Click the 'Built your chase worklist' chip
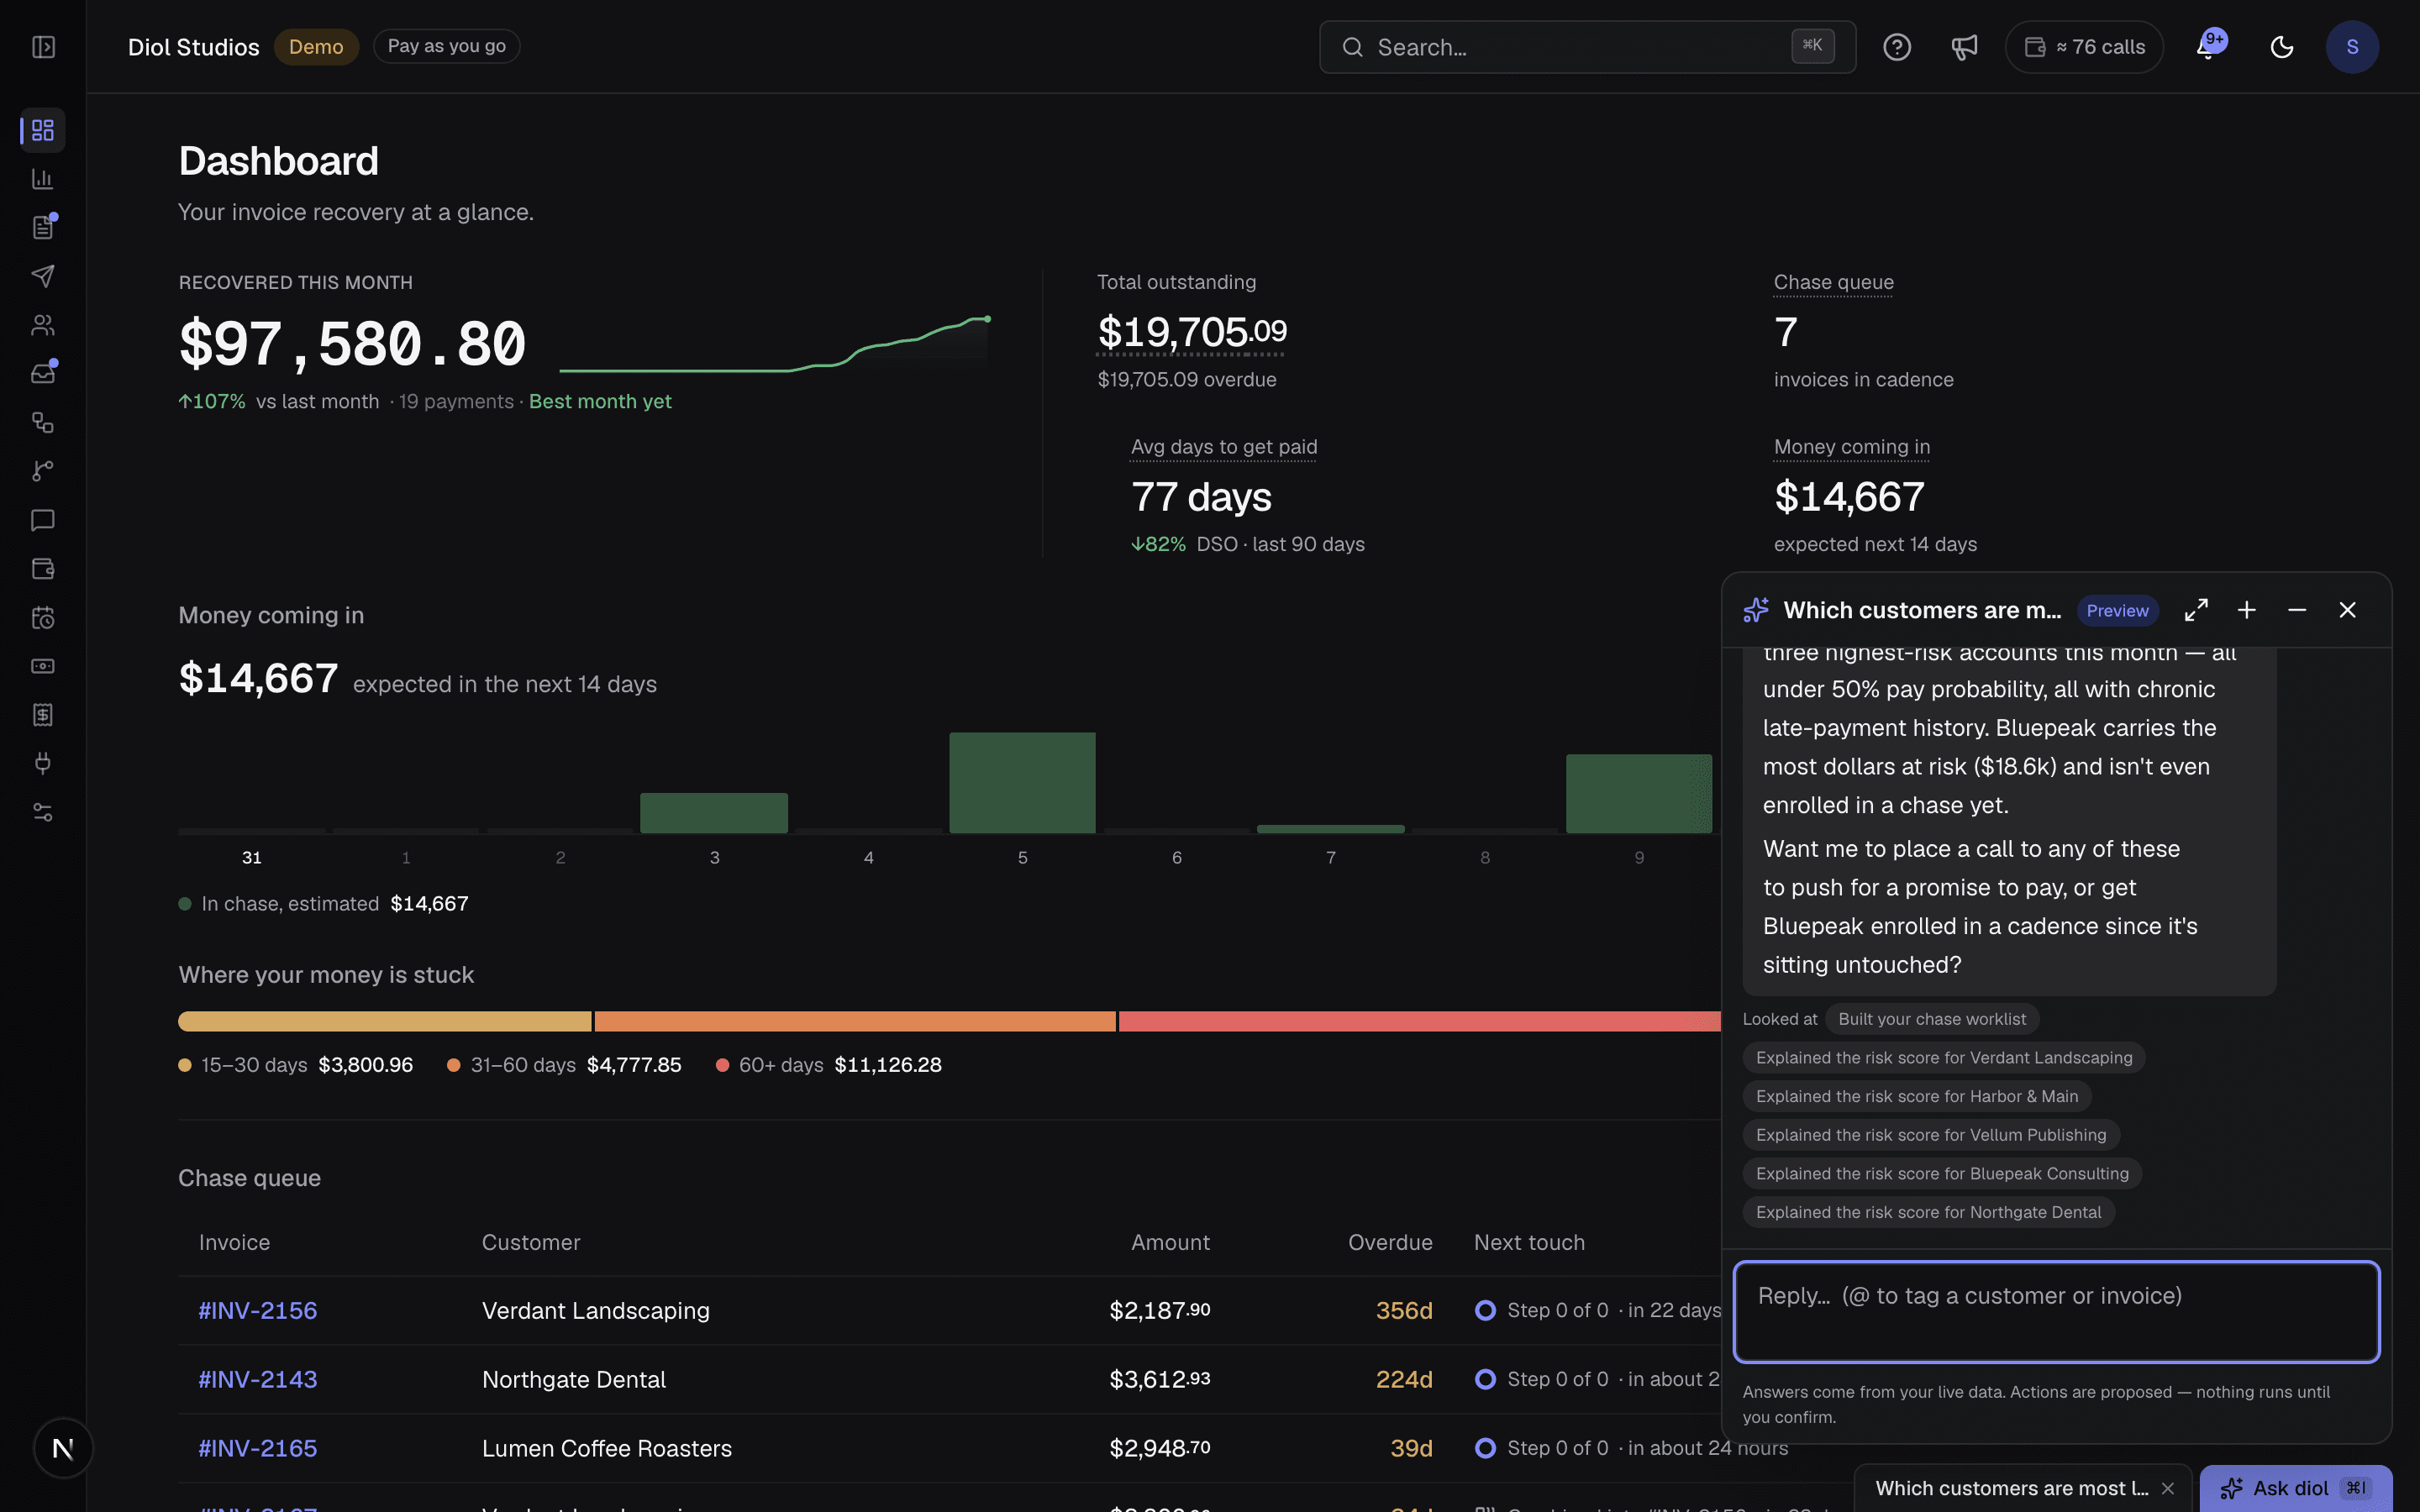The width and height of the screenshot is (2420, 1512). (x=1931, y=1019)
